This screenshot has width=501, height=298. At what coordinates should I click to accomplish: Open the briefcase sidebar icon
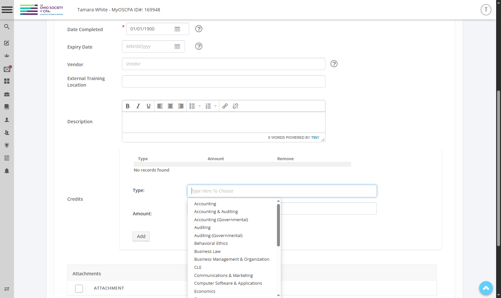(x=7, y=94)
